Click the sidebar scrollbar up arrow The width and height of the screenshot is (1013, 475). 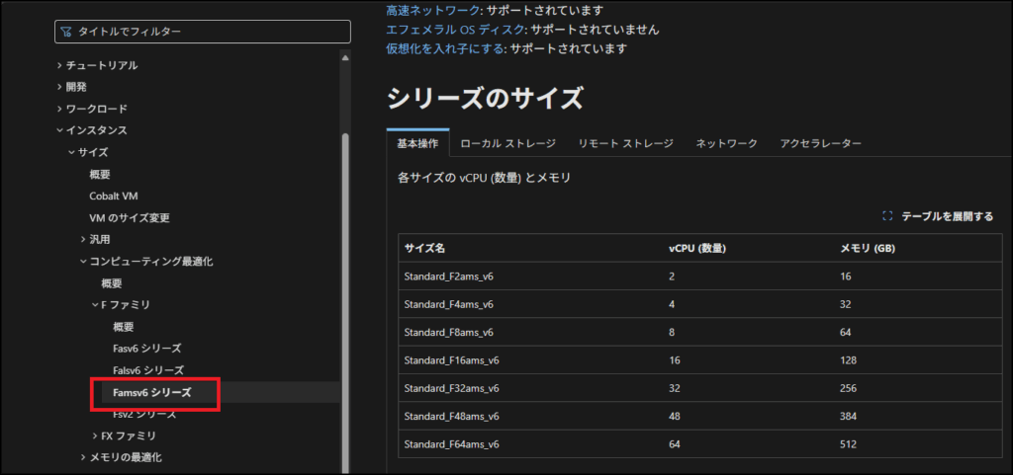pos(345,58)
